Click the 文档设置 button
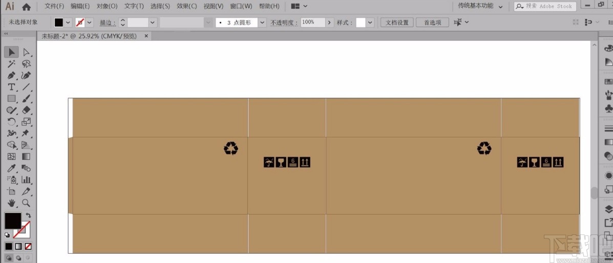 click(397, 22)
